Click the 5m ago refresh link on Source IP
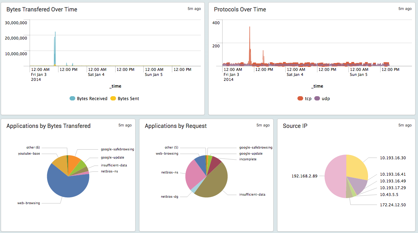Screen dimensions: 418x233 coord(405,125)
